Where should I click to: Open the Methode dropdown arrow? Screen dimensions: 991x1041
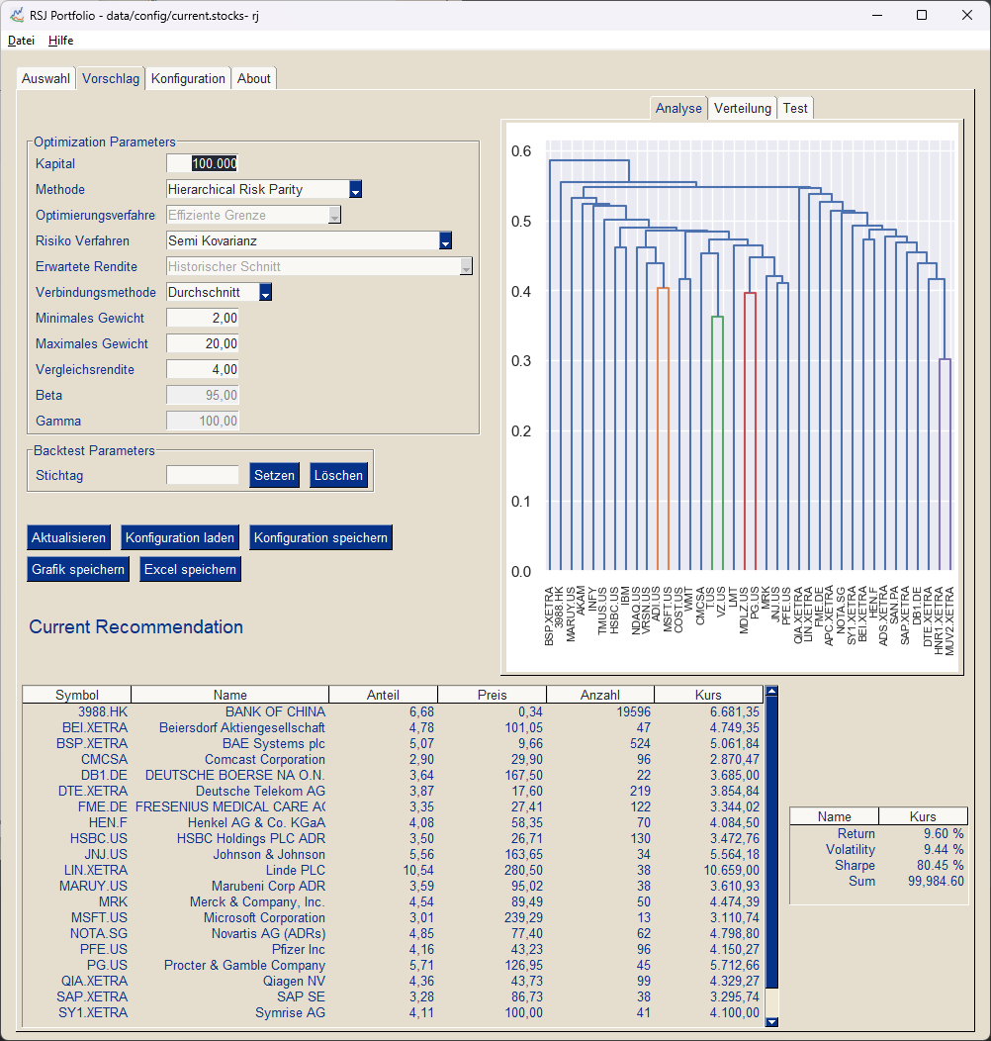(355, 189)
